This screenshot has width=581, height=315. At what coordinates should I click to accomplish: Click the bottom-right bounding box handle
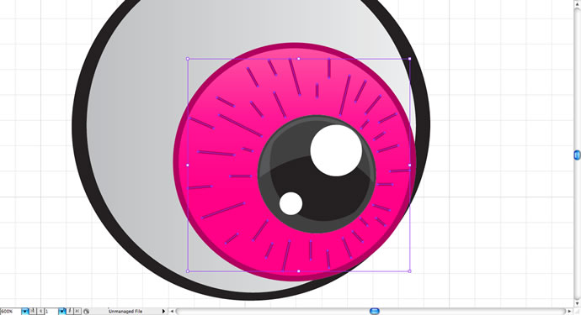(409, 271)
